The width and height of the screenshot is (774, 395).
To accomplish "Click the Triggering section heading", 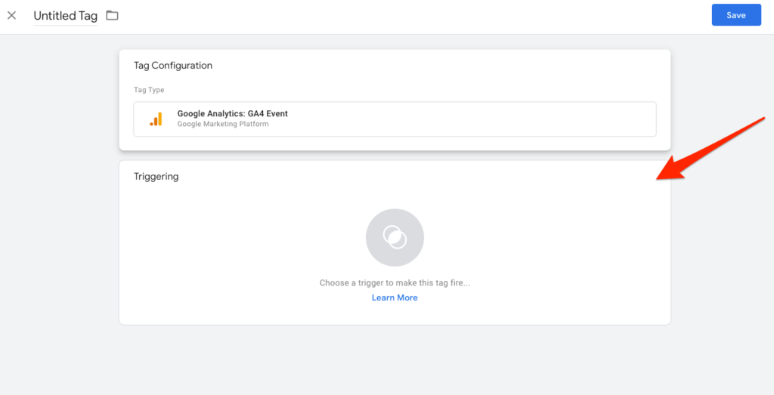I will click(x=156, y=177).
